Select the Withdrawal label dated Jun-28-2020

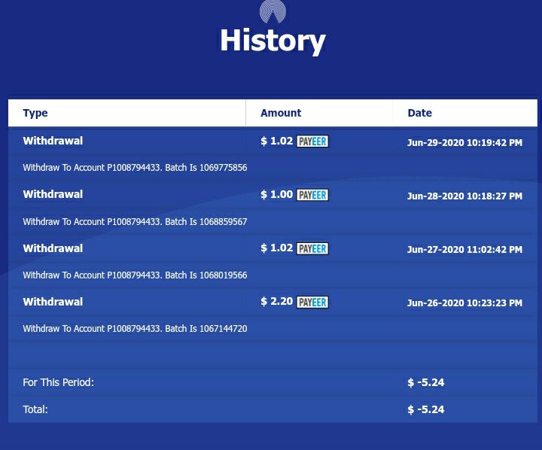[x=53, y=194]
